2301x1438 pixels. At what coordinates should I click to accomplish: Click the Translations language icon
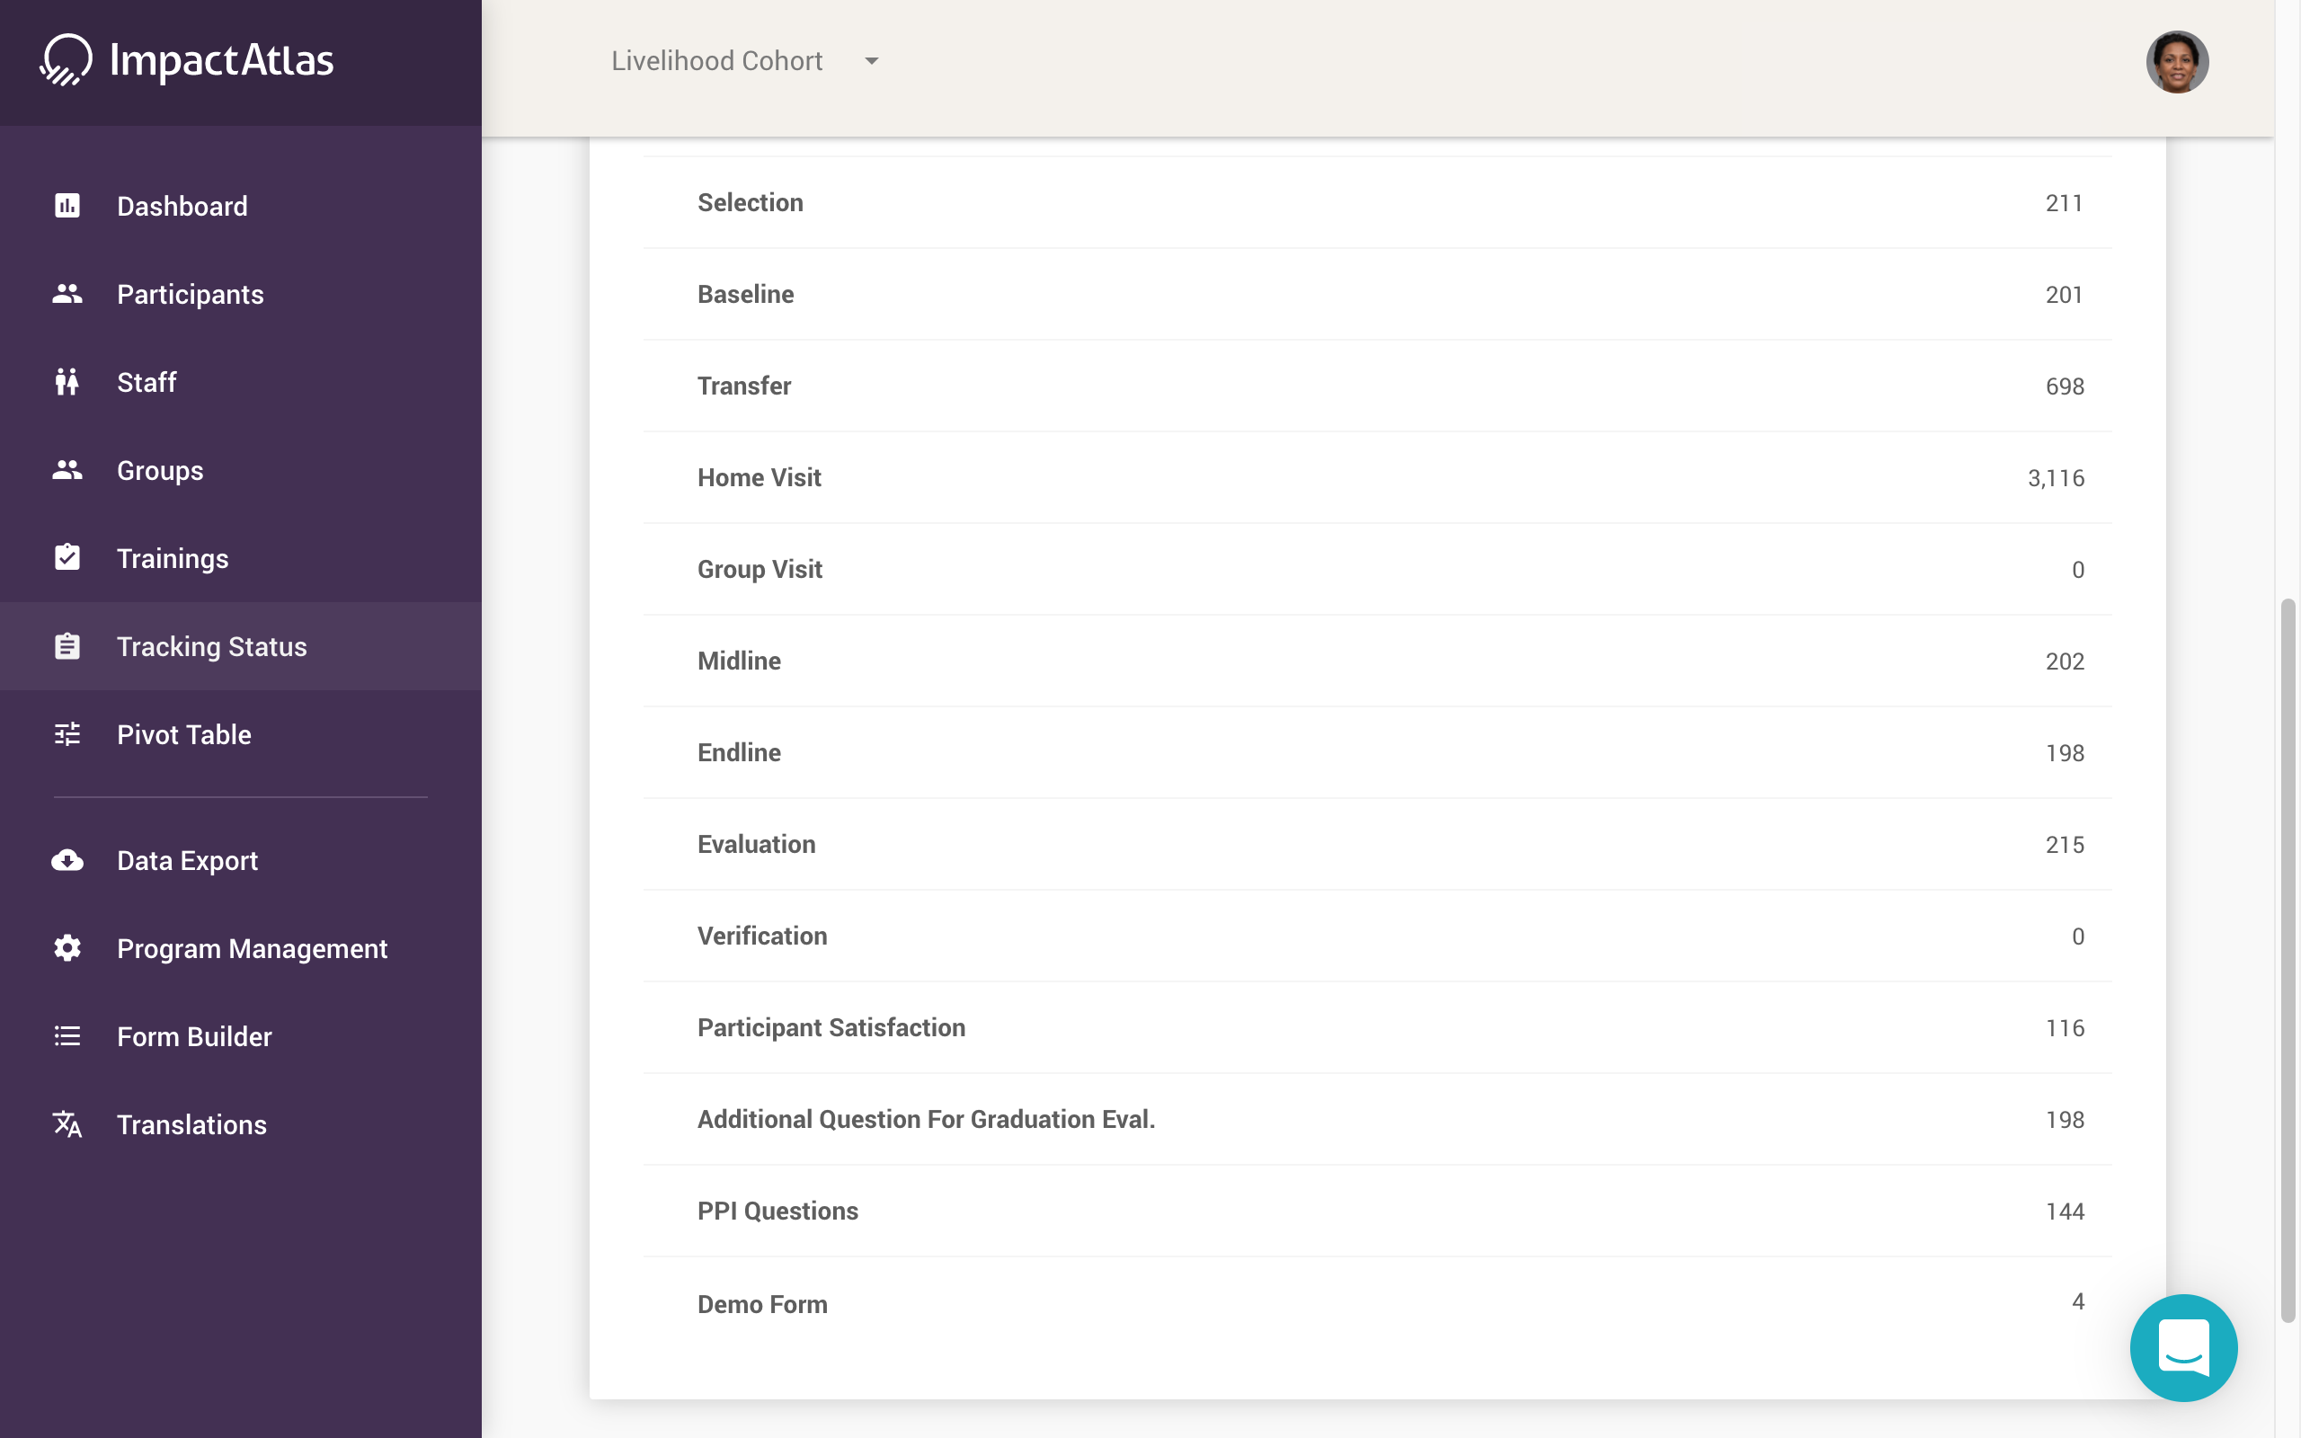(67, 1124)
